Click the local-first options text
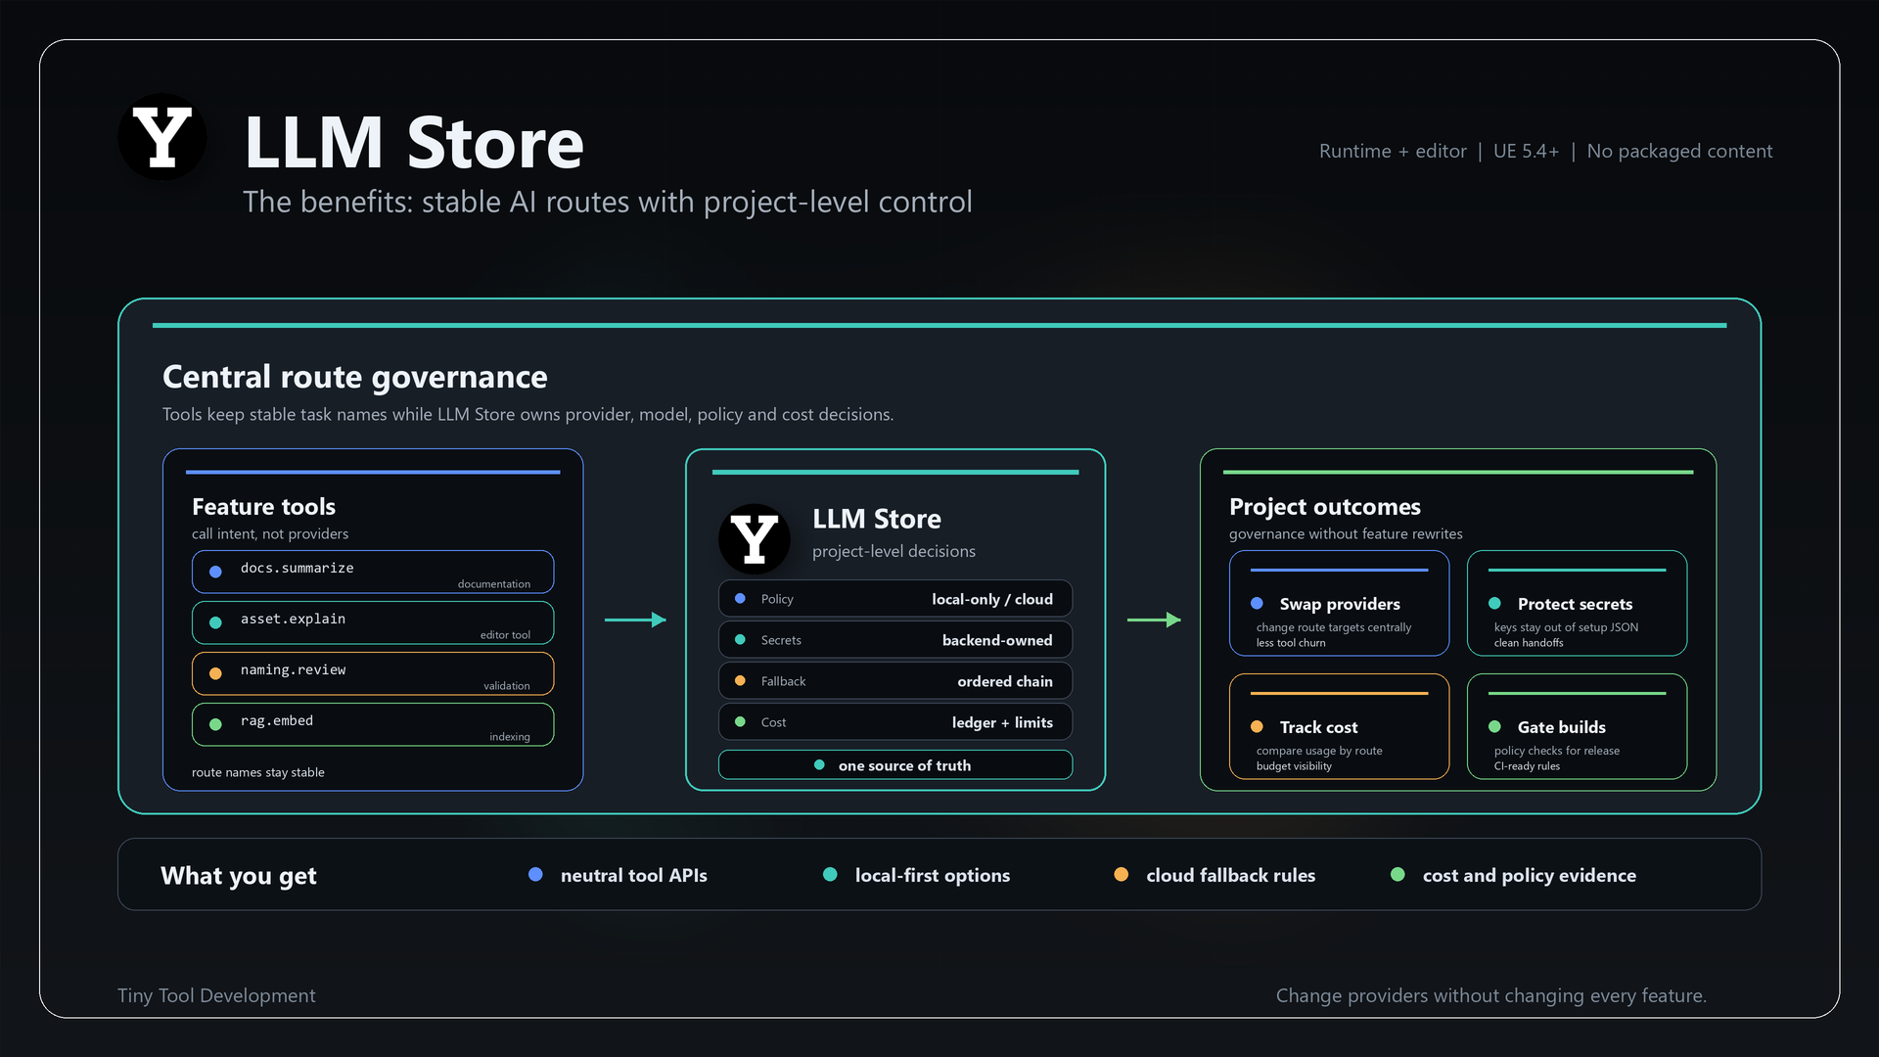The height and width of the screenshot is (1057, 1879). pos(932,875)
